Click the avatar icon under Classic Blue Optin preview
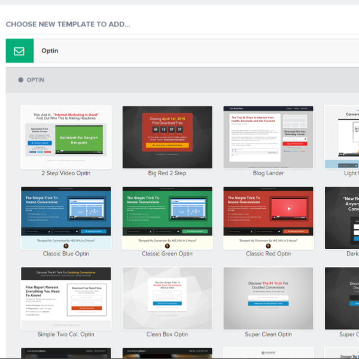The width and height of the screenshot is (359, 359). click(x=66, y=246)
